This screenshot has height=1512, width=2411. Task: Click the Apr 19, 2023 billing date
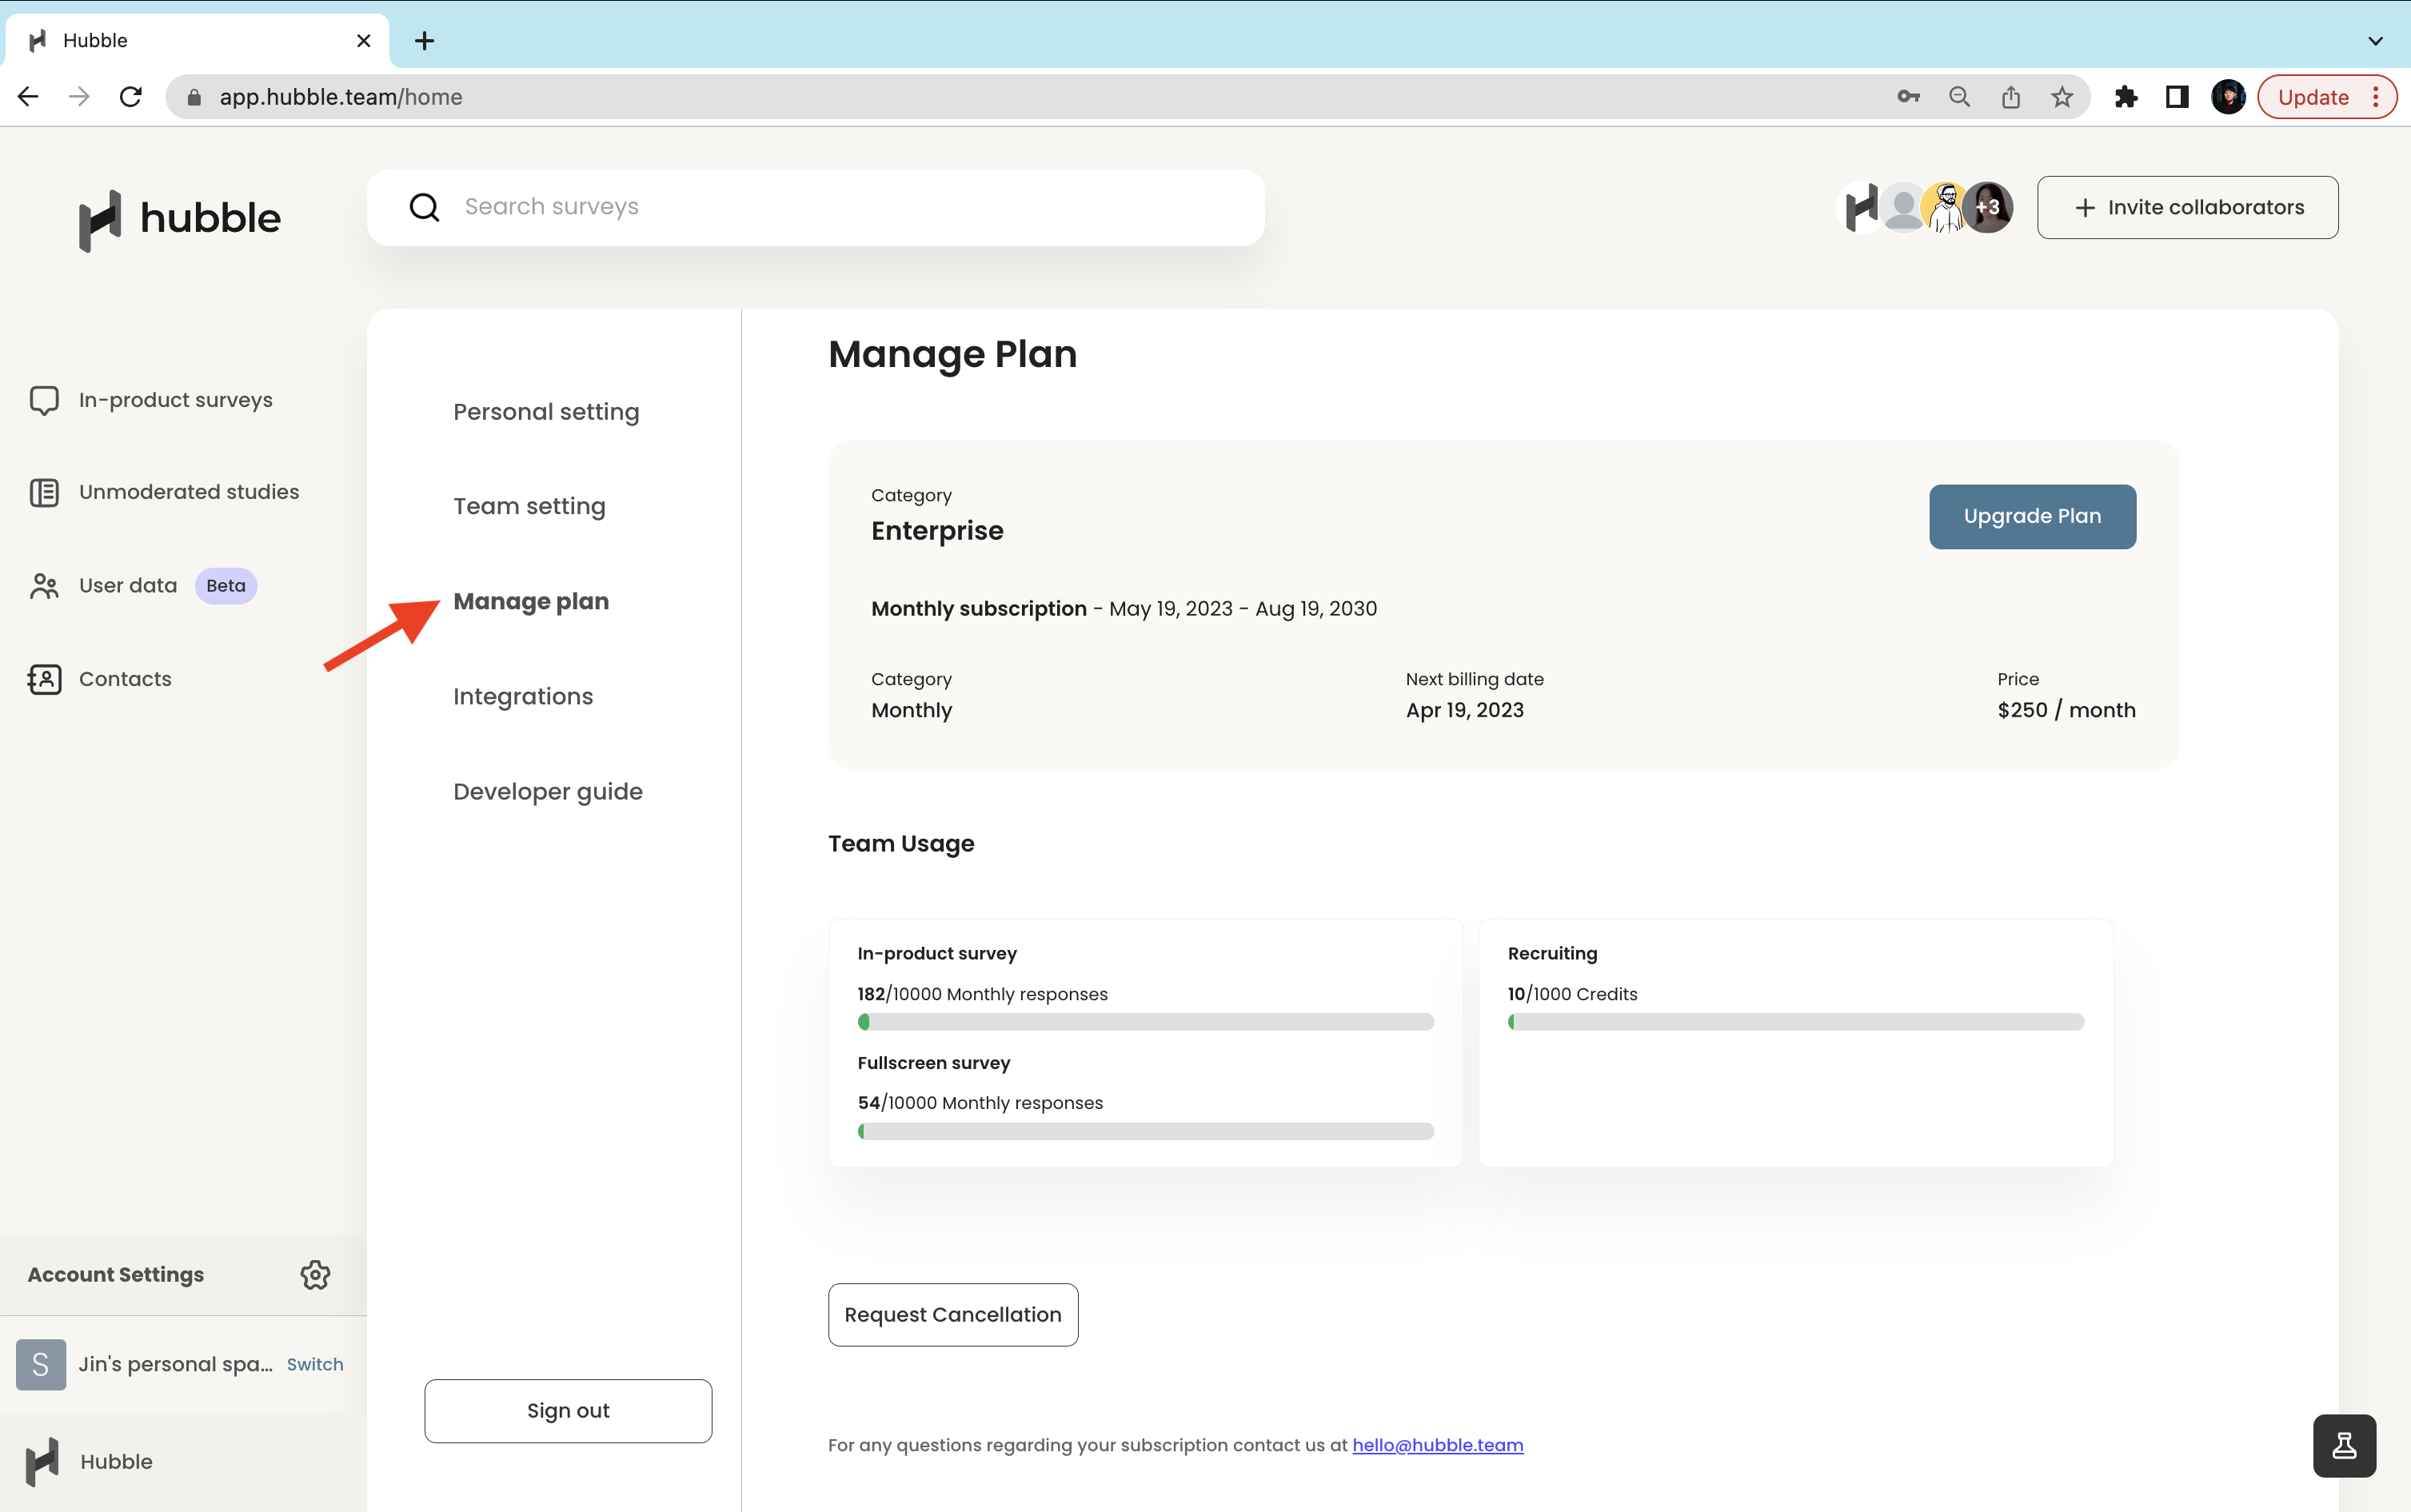[x=1465, y=710]
